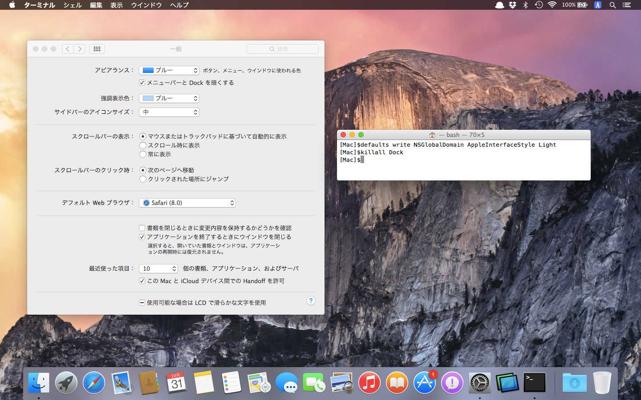Open Notification Center in menu bar
Image resolution: width=641 pixels, height=400 pixels.
coord(627,5)
